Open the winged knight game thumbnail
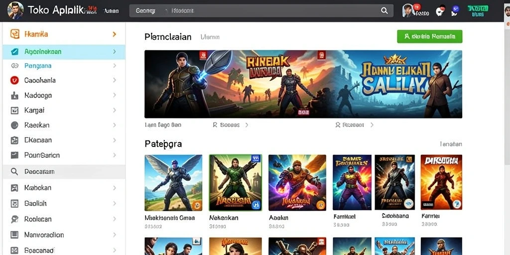Screen dimensions: 510x255 click(173, 183)
